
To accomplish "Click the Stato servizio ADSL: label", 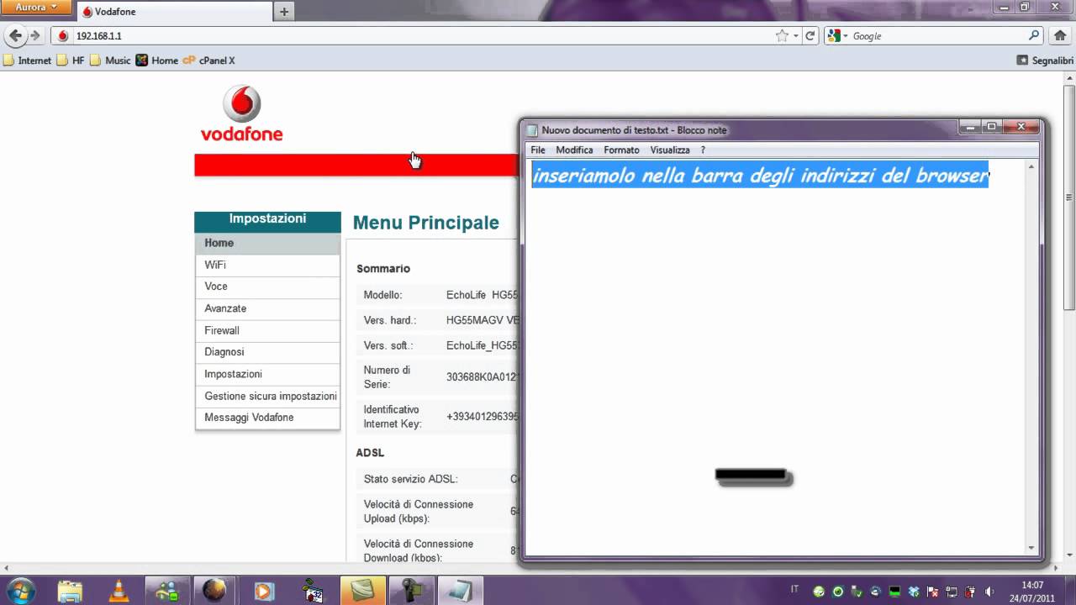I will point(411,479).
